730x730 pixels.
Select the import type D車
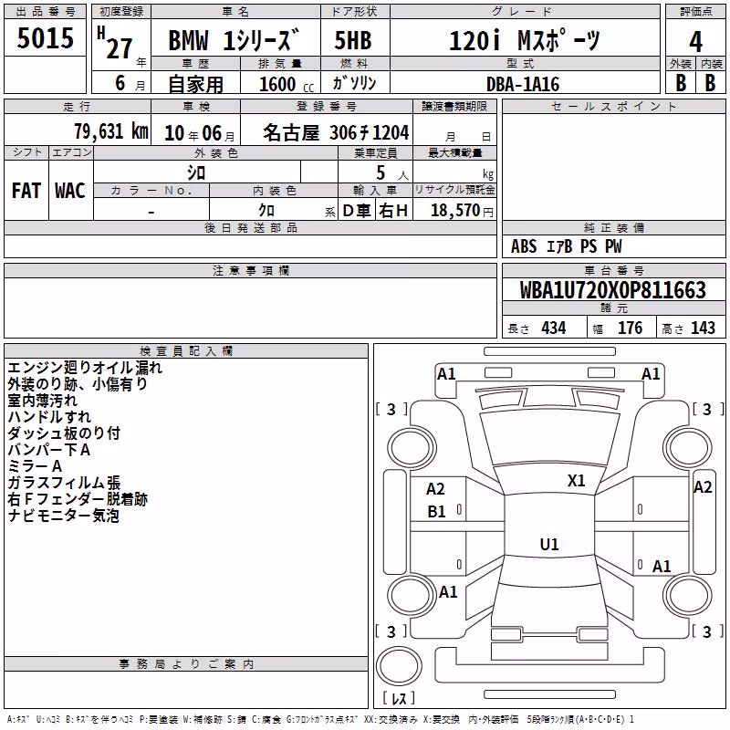356,211
